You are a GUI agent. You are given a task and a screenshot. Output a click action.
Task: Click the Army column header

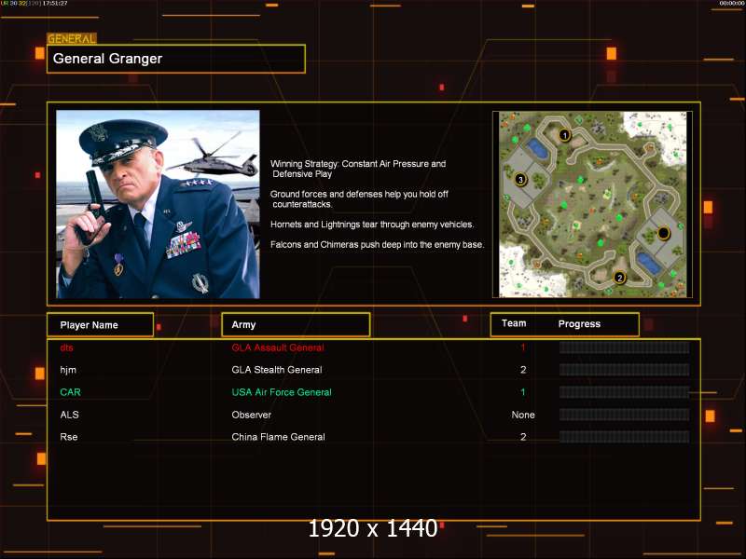click(x=296, y=324)
